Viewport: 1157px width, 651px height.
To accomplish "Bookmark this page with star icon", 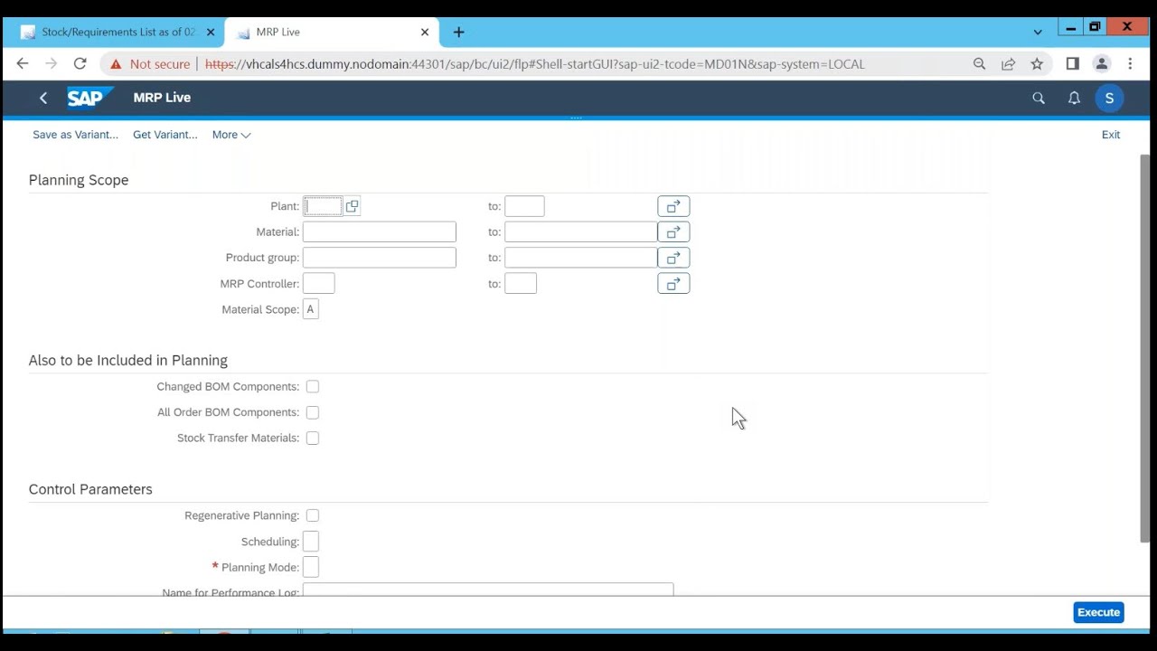I will click(x=1037, y=63).
